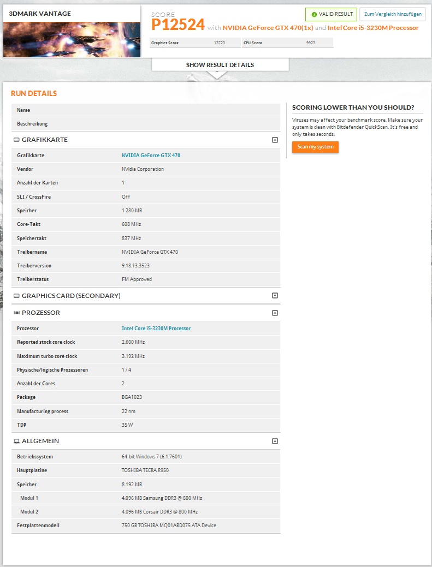Select Package value BGA1023

132,397
